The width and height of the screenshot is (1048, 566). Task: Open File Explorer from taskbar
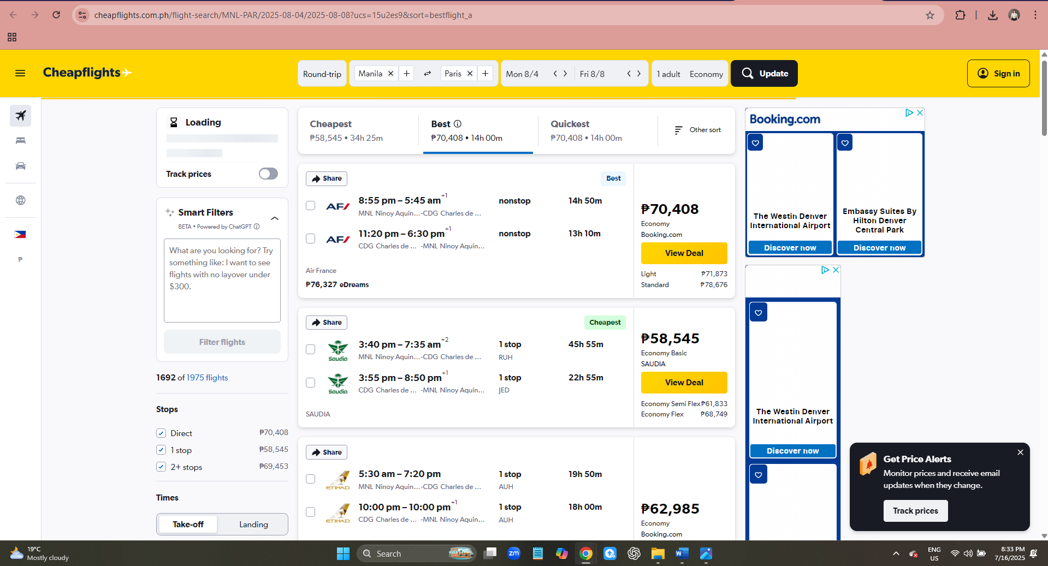658,553
